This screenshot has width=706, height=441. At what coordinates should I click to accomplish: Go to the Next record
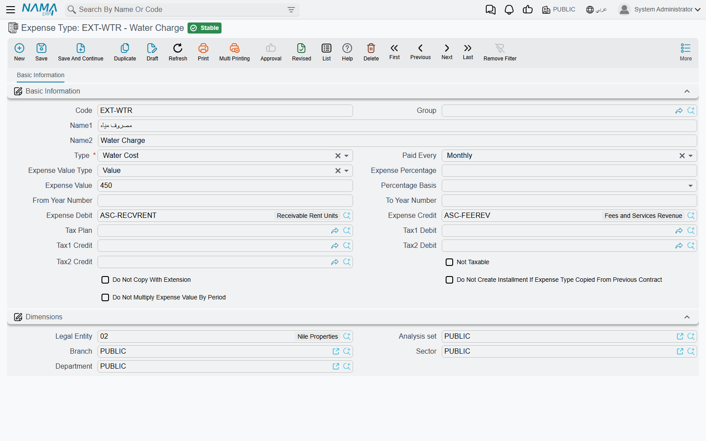tap(447, 52)
